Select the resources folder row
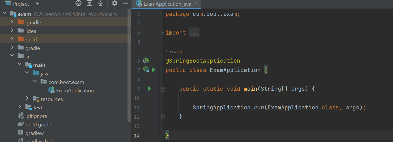Image resolution: width=393 pixels, height=142 pixels. [x=64, y=99]
